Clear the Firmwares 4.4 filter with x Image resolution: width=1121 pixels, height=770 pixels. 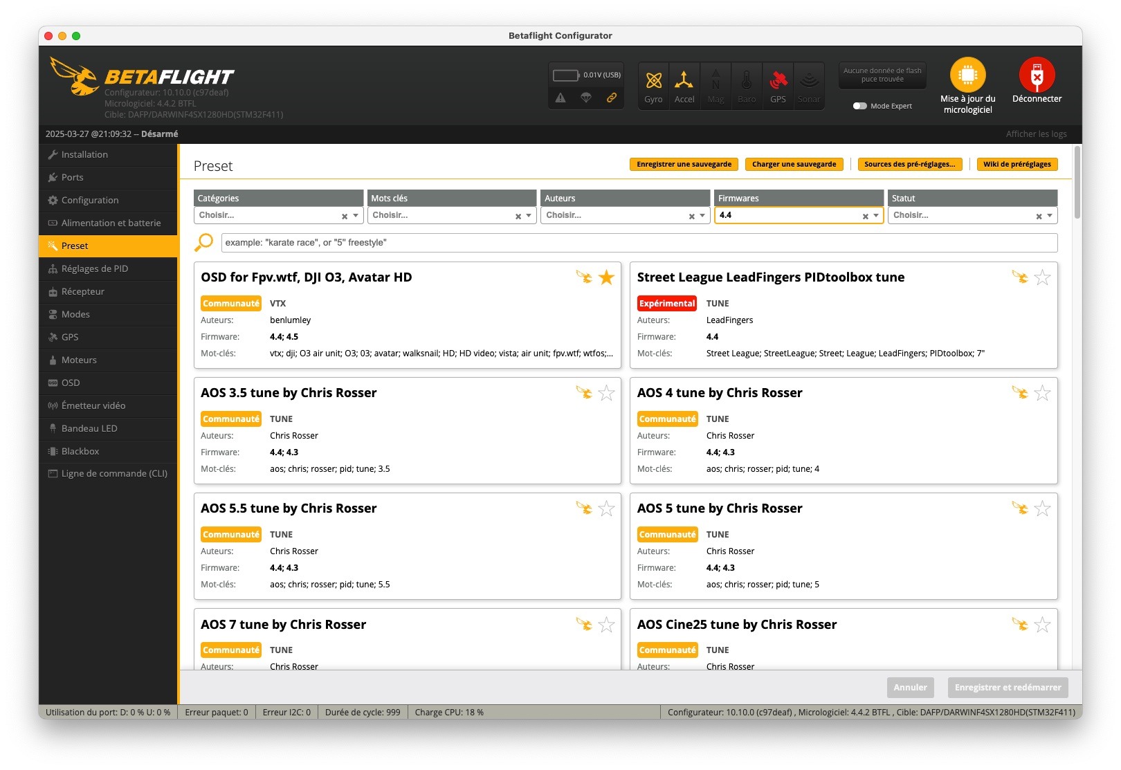865,217
